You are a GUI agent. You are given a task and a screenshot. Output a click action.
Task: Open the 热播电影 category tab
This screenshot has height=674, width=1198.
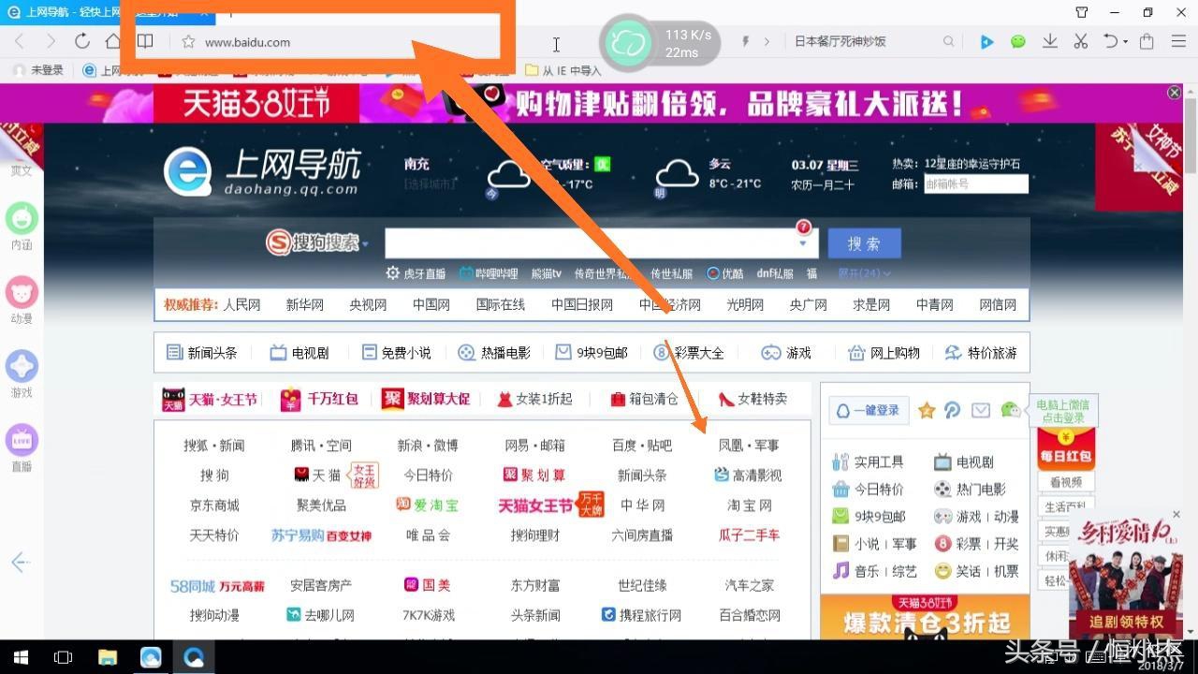point(494,353)
